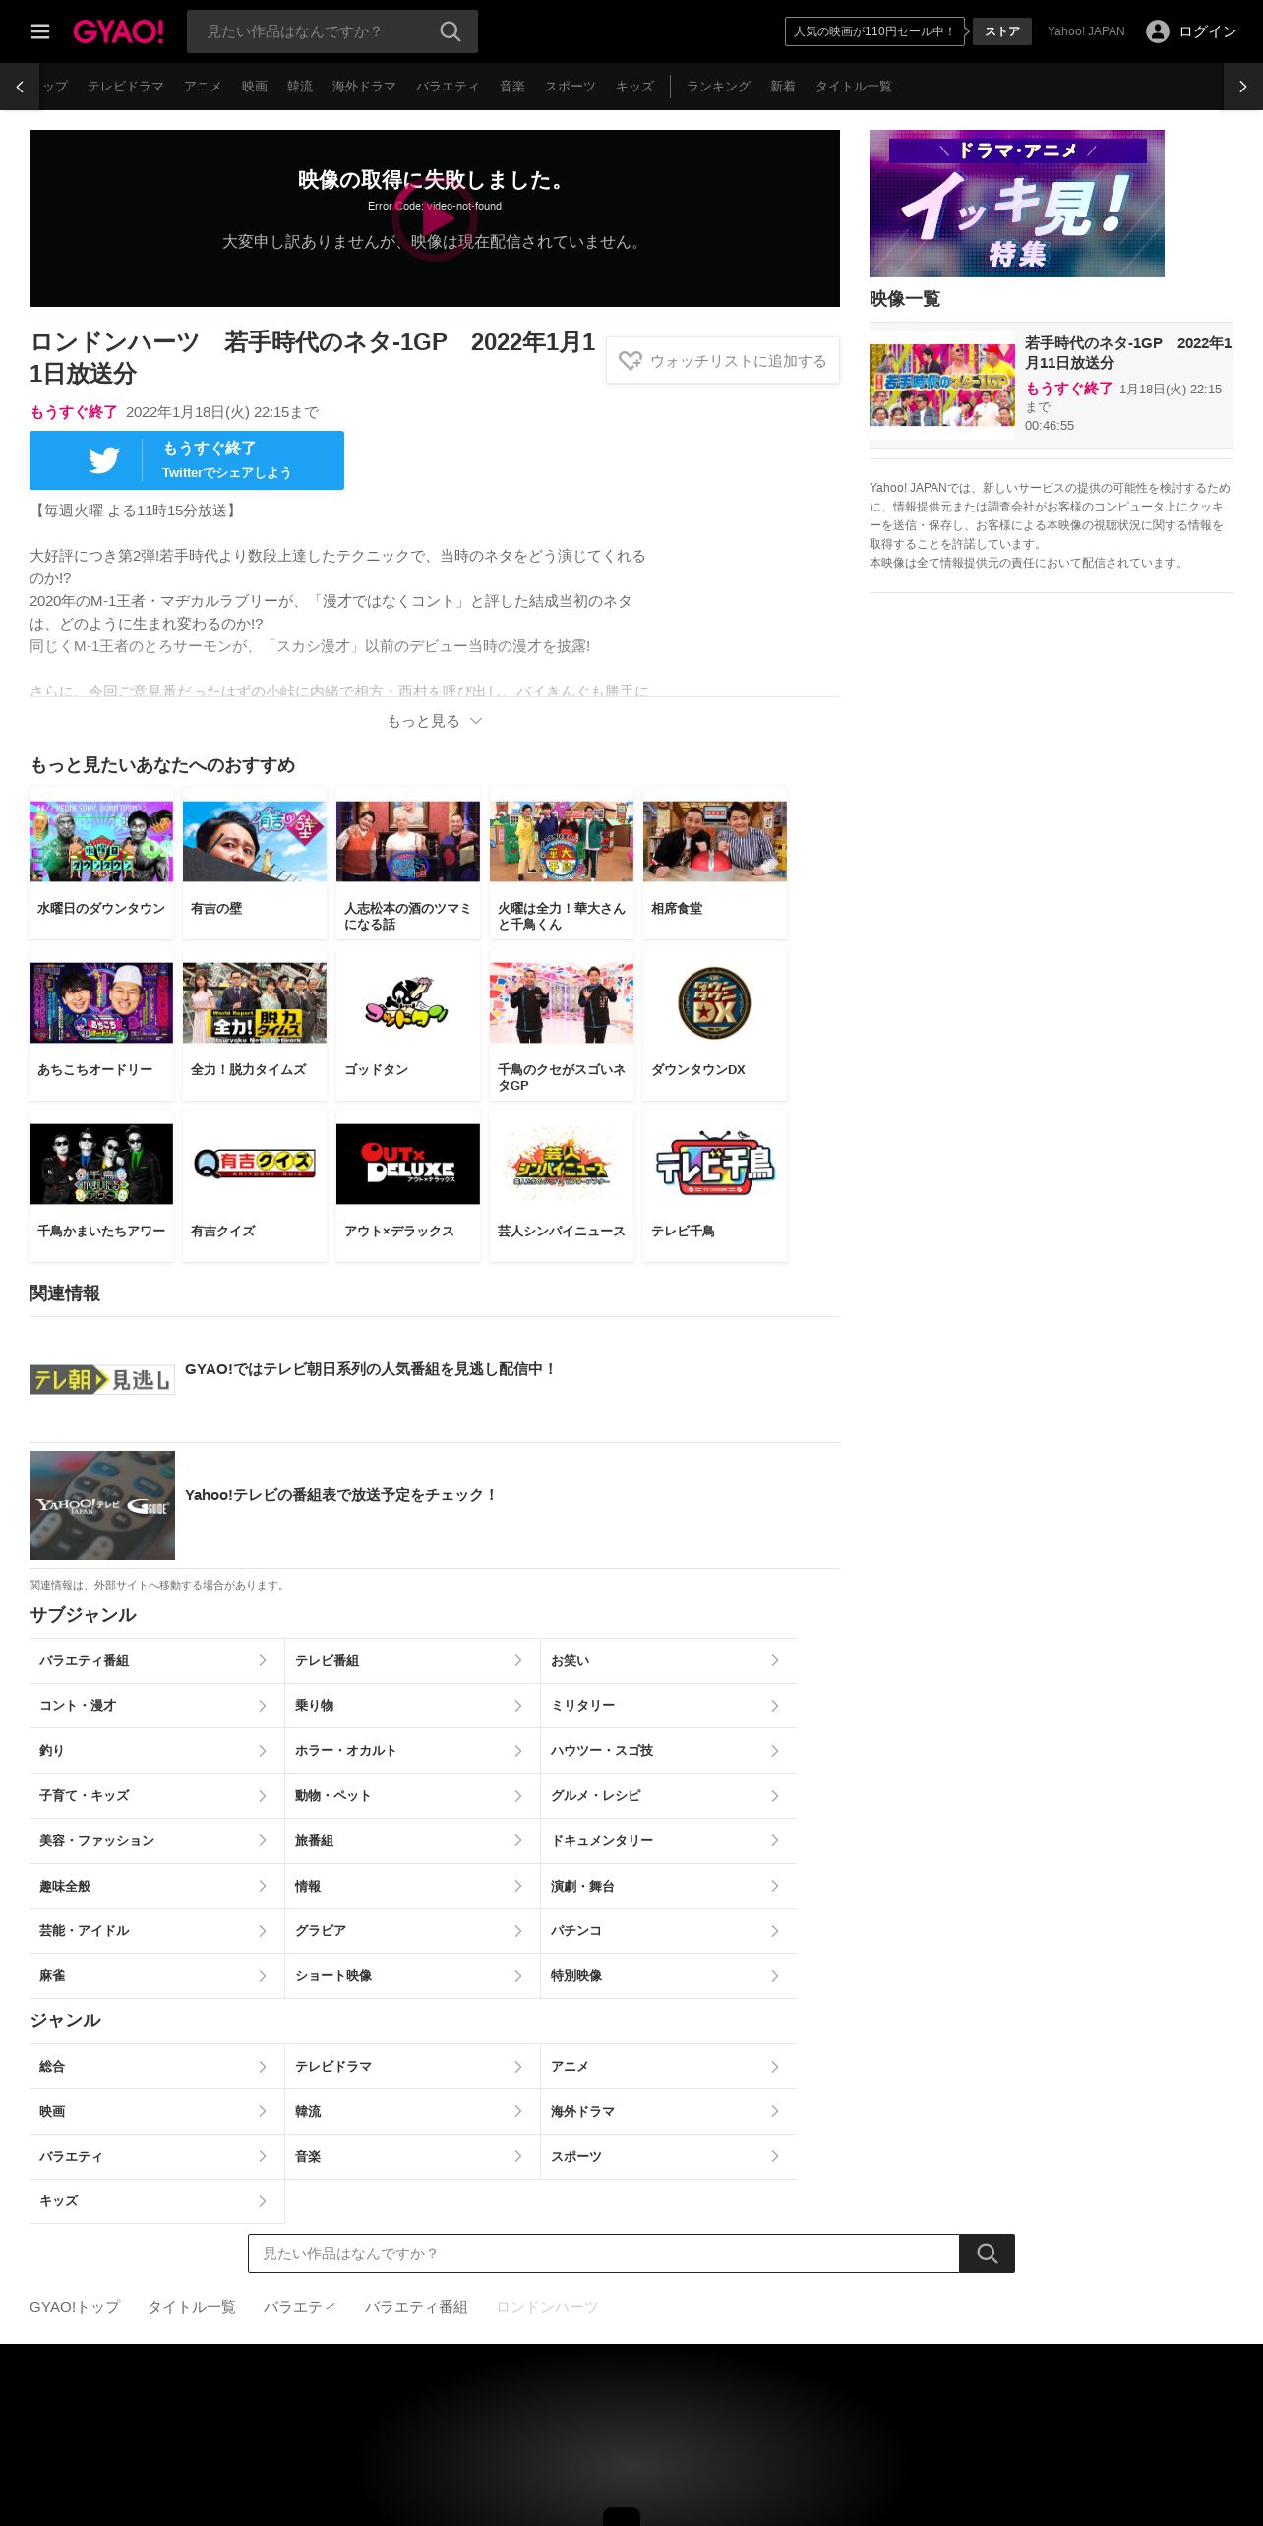Image resolution: width=1263 pixels, height=2526 pixels.
Task: Open the 相席食堂 thumbnail
Action: pyautogui.click(x=715, y=841)
